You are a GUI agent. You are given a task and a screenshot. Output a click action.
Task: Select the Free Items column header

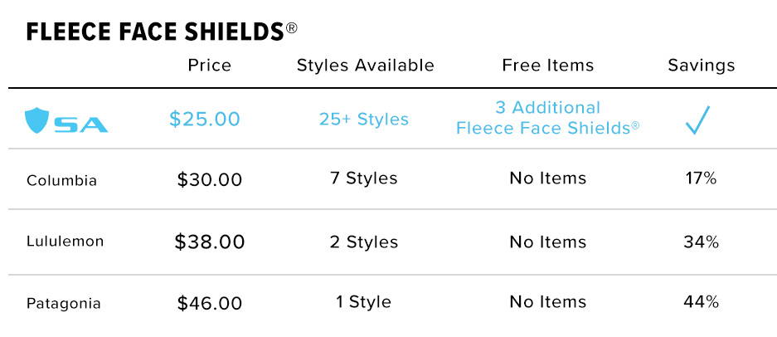(x=548, y=66)
